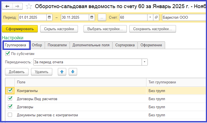Screen dimensions: 207x123
Task: Open calendar for start date 01.01.2025
Action: (x=49, y=17)
